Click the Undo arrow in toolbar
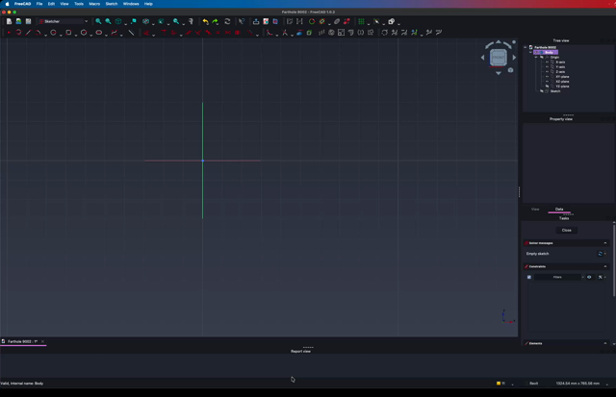Viewport: 616px width, 397px height. point(205,21)
